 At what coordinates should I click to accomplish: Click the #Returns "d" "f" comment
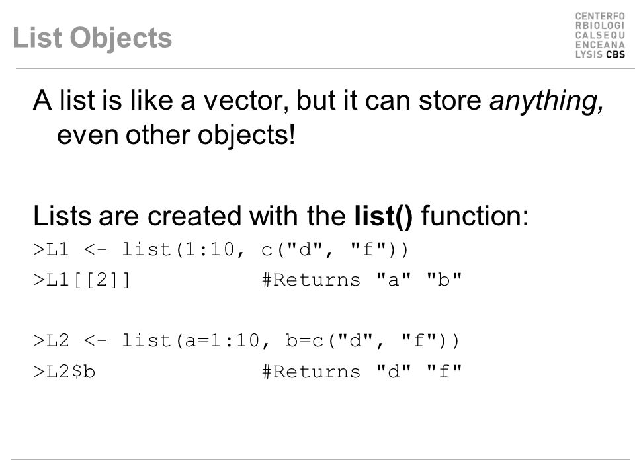coord(362,371)
